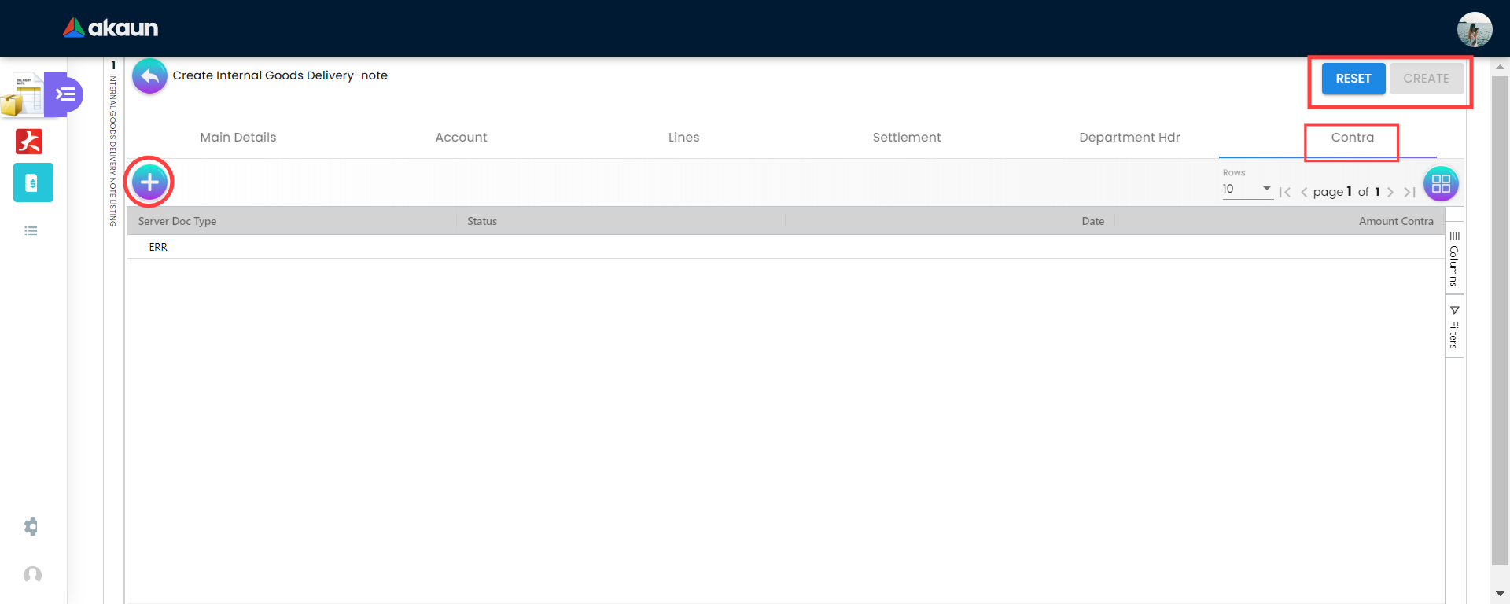Click the CREATE button
1510x604 pixels.
tap(1427, 79)
